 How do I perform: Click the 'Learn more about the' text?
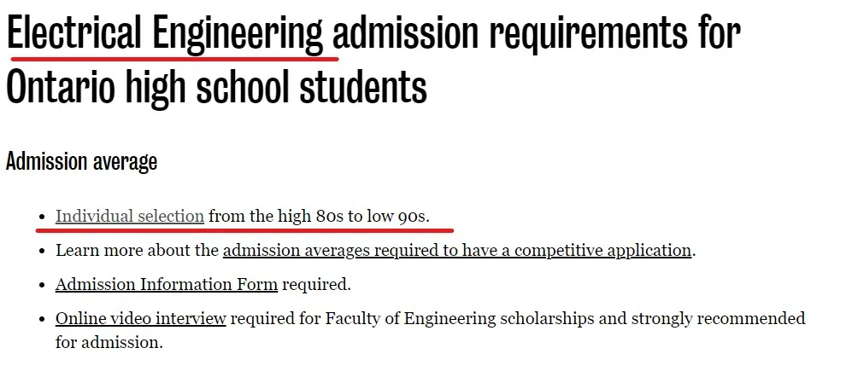(x=138, y=251)
